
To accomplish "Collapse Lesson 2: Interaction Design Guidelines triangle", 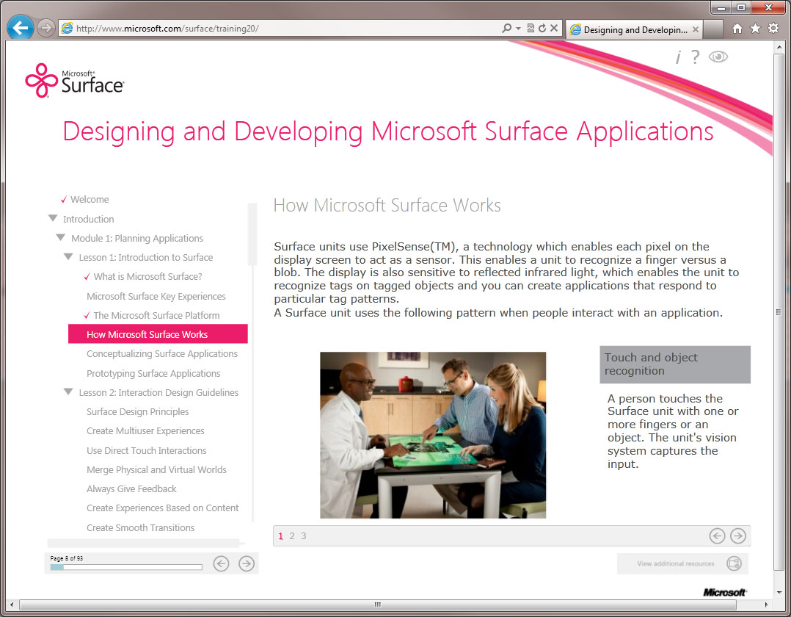I will pyautogui.click(x=69, y=392).
